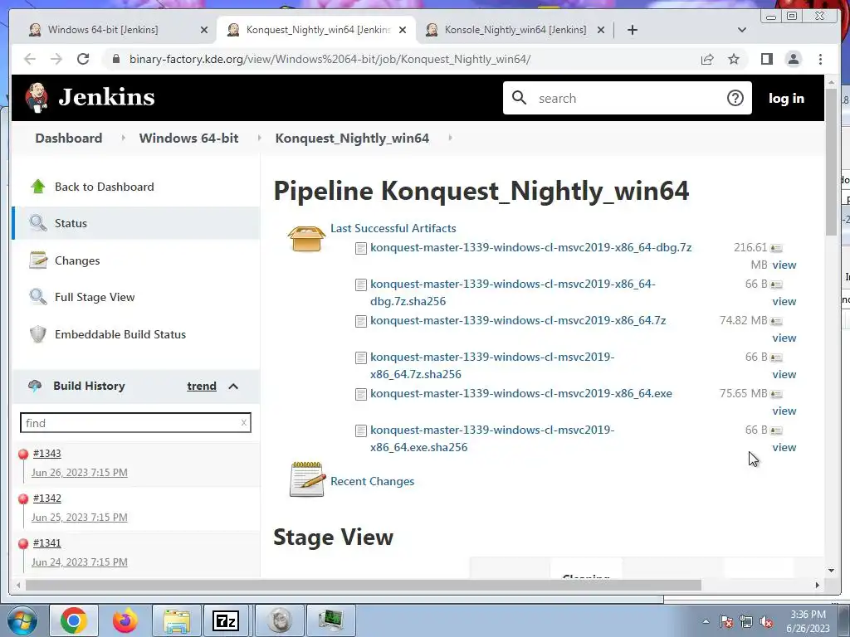The width and height of the screenshot is (850, 637).
Task: Expand the Konquest_Nightly_win64 breadcrumb arrow
Action: coord(450,139)
